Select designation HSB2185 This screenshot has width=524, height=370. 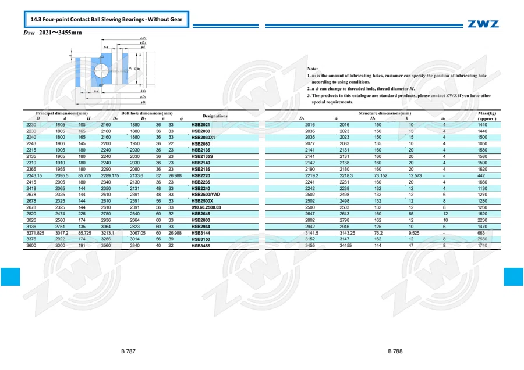pyautogui.click(x=200, y=169)
